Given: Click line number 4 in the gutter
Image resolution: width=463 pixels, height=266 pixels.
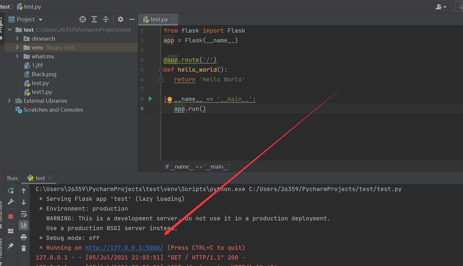Looking at the screenshot, I should (x=142, y=60).
